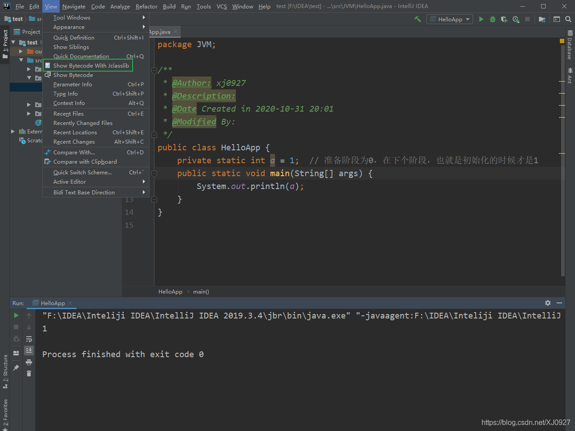Open the 1: Project side tab

point(5,44)
